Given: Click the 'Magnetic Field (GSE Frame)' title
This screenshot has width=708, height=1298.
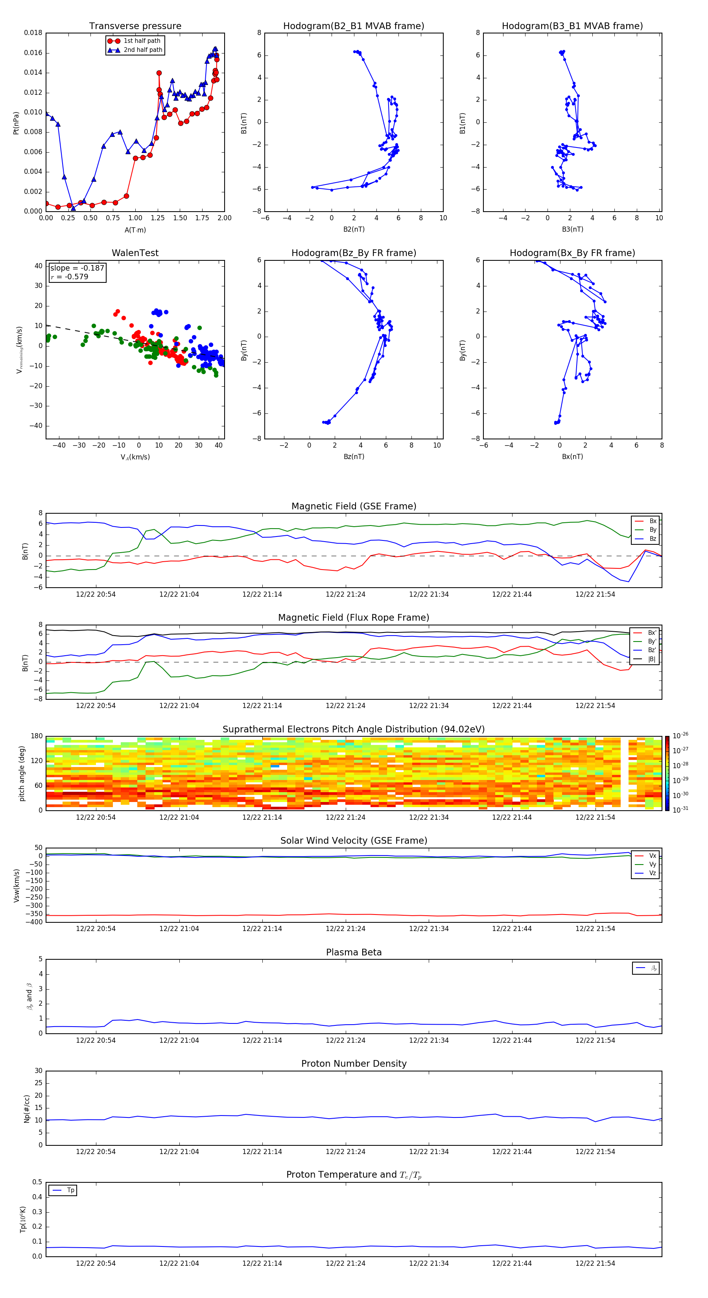Looking at the screenshot, I should (354, 506).
